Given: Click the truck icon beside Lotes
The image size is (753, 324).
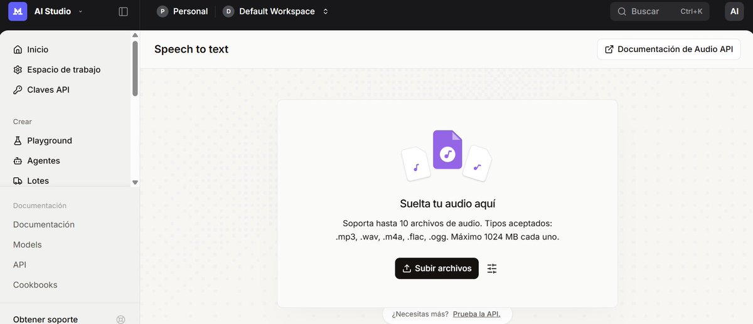Looking at the screenshot, I should point(18,180).
